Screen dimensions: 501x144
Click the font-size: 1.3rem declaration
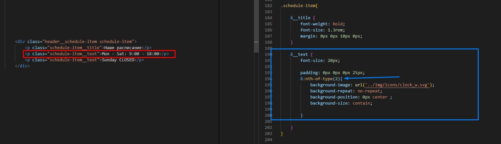coord(323,30)
